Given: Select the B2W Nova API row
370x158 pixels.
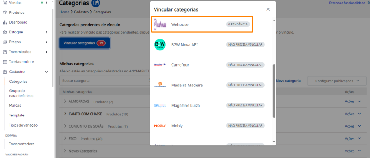Looking at the screenshot, I should point(210,44).
